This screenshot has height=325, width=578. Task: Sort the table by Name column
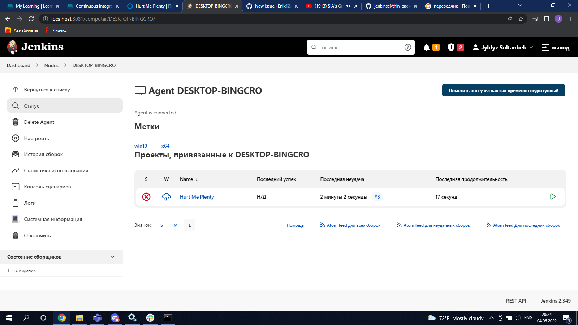click(x=189, y=179)
